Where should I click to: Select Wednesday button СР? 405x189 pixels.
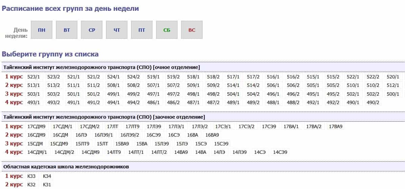[x=92, y=30]
